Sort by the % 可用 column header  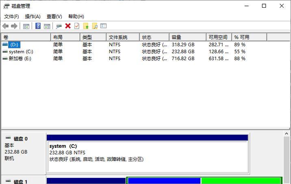[x=249, y=37]
